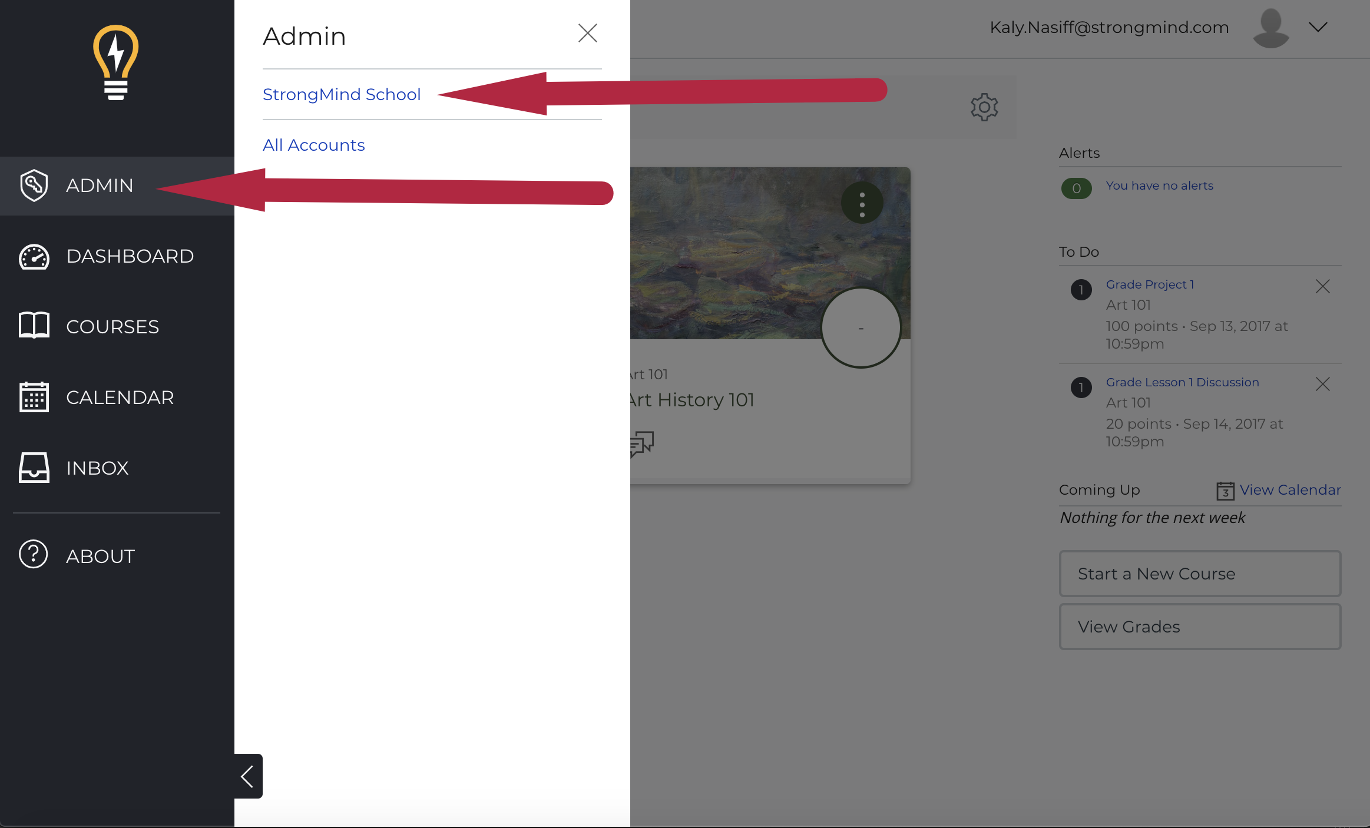Screen dimensions: 1370x828
Task: Click the View Calendar link
Action: point(1290,489)
